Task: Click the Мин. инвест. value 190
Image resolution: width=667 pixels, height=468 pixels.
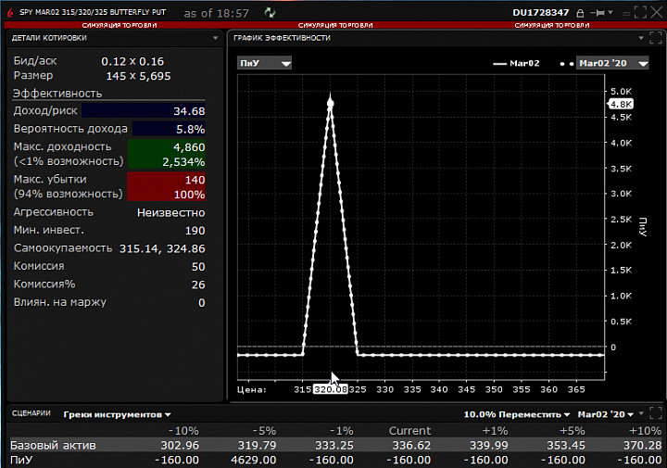Action: (x=195, y=231)
